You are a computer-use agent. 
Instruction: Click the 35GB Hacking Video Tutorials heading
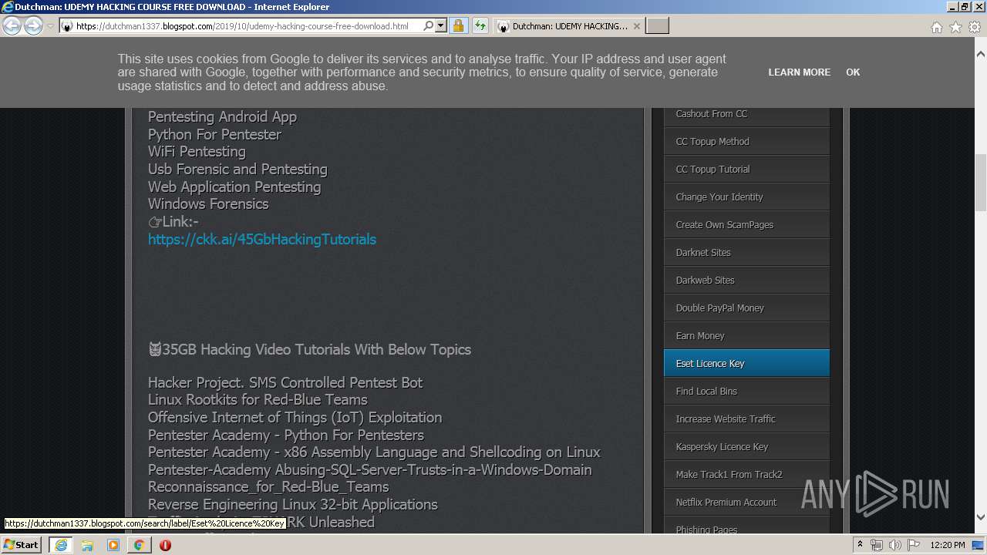click(309, 350)
